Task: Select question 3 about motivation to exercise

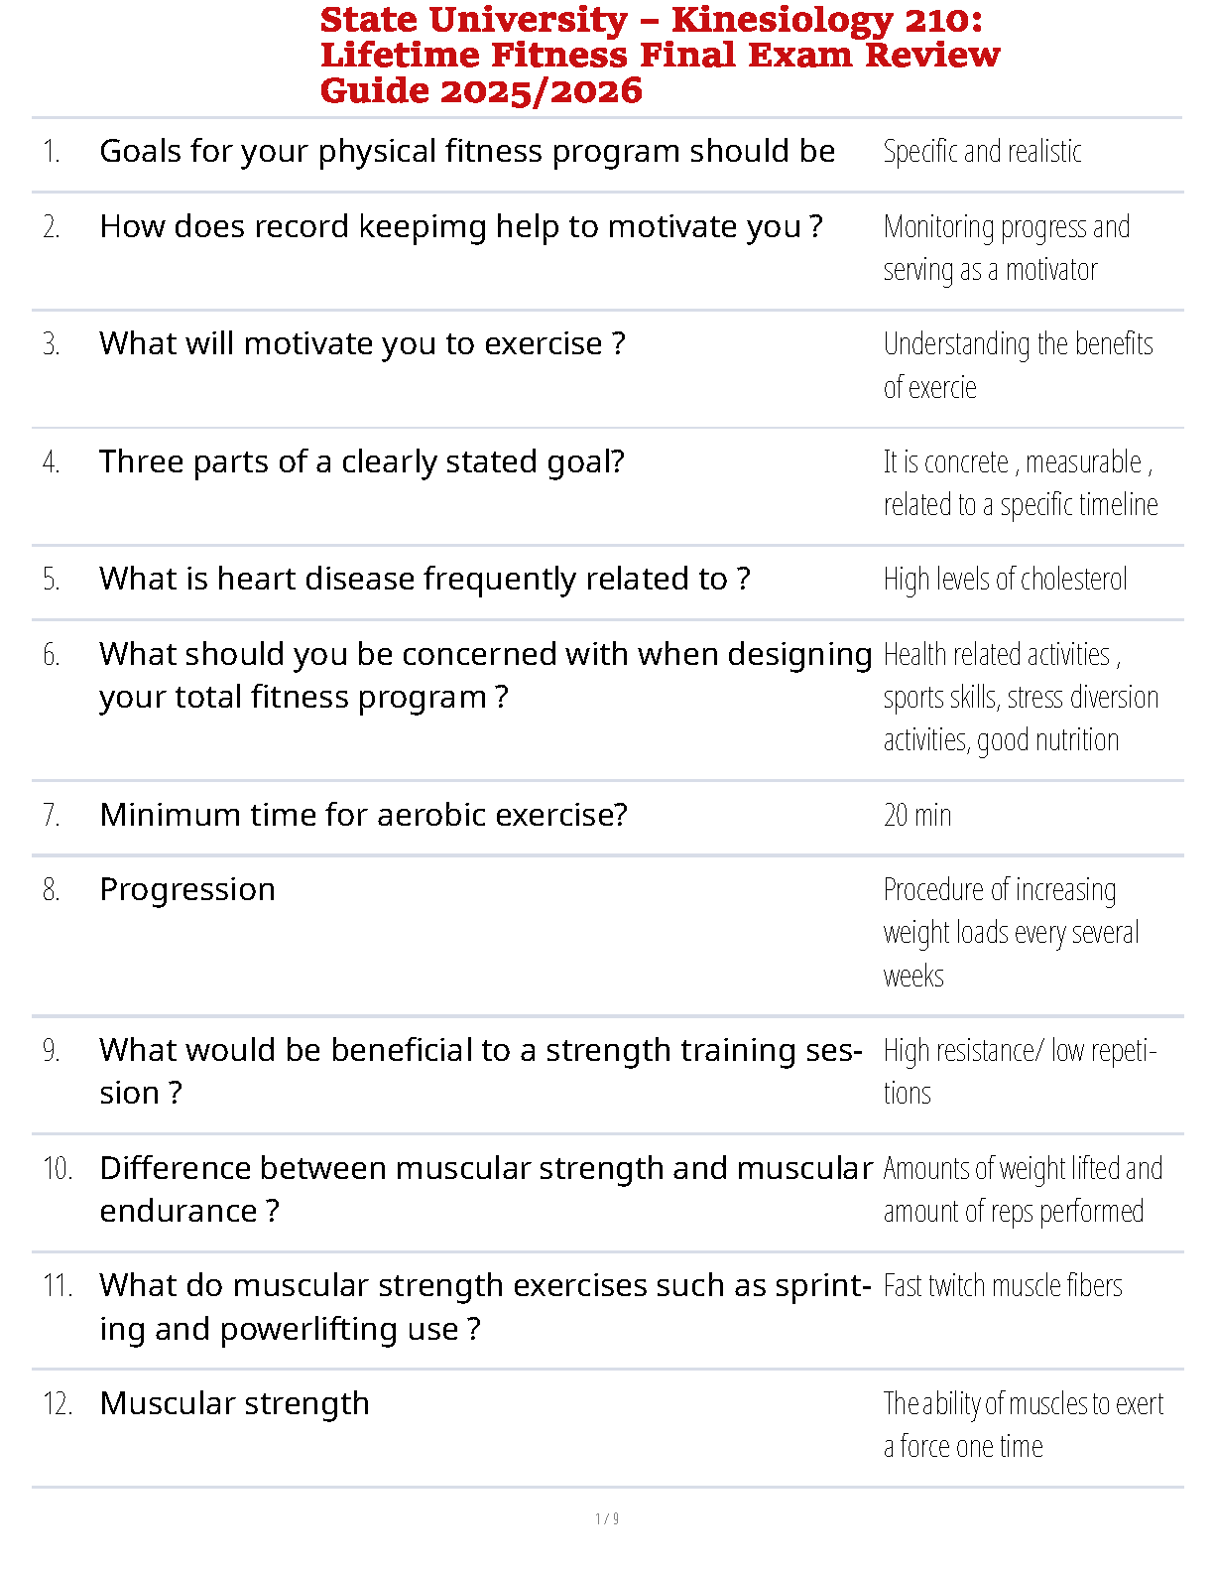Action: 362,343
